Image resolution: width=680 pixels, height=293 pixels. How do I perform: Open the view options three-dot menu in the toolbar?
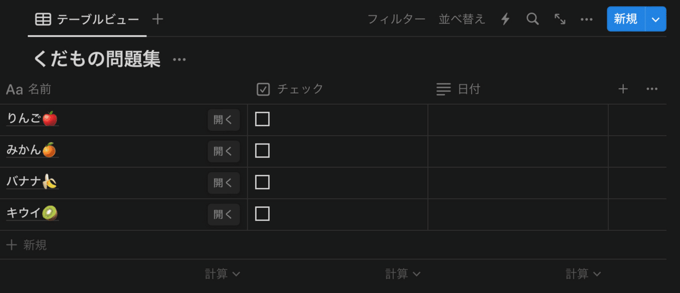tap(586, 19)
